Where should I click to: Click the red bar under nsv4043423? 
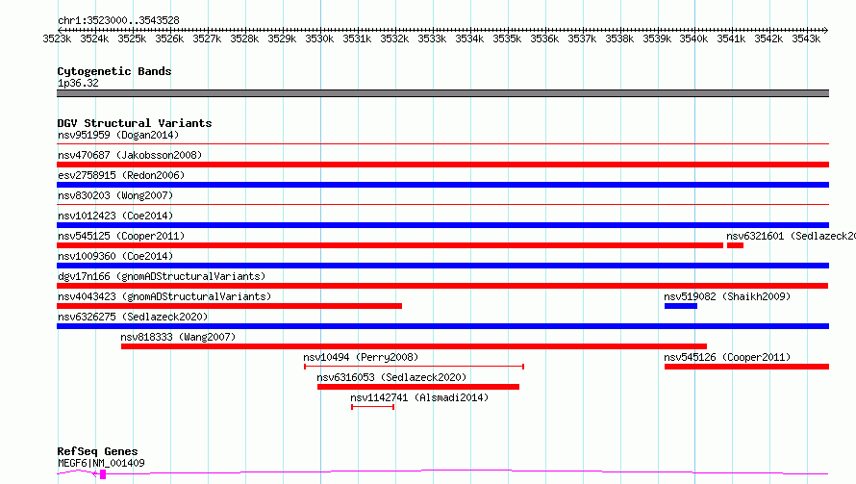[229, 306]
